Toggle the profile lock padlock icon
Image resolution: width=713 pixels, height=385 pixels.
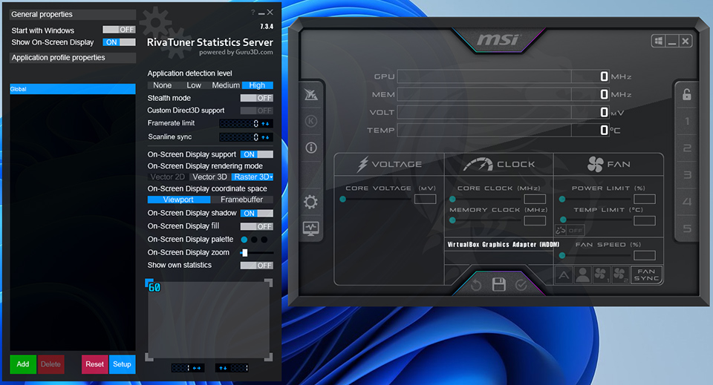[687, 94]
